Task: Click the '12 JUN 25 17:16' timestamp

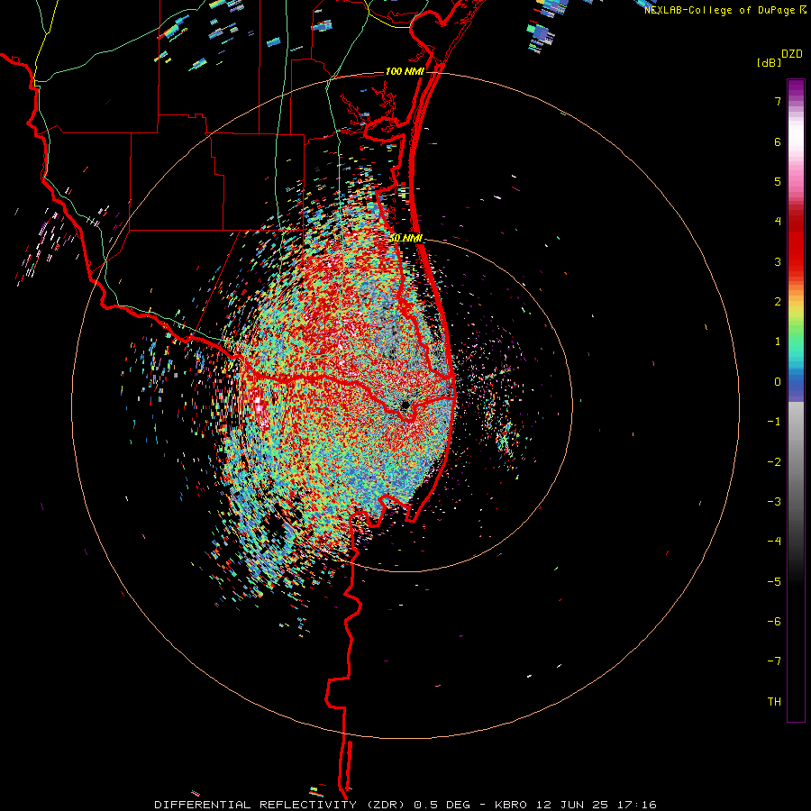Action: [x=598, y=805]
